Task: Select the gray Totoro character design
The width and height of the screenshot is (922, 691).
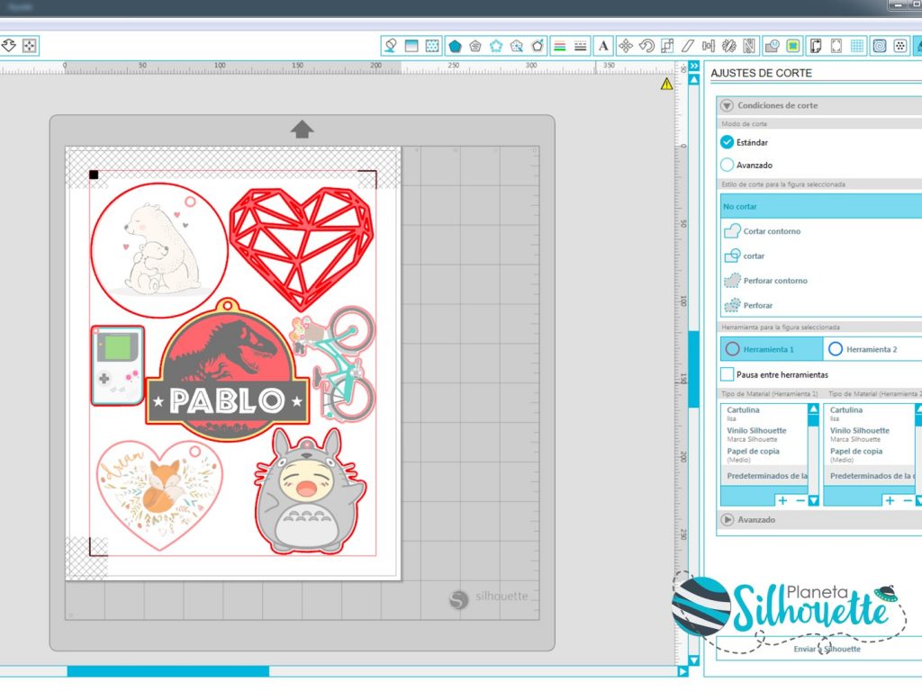Action: coord(310,491)
